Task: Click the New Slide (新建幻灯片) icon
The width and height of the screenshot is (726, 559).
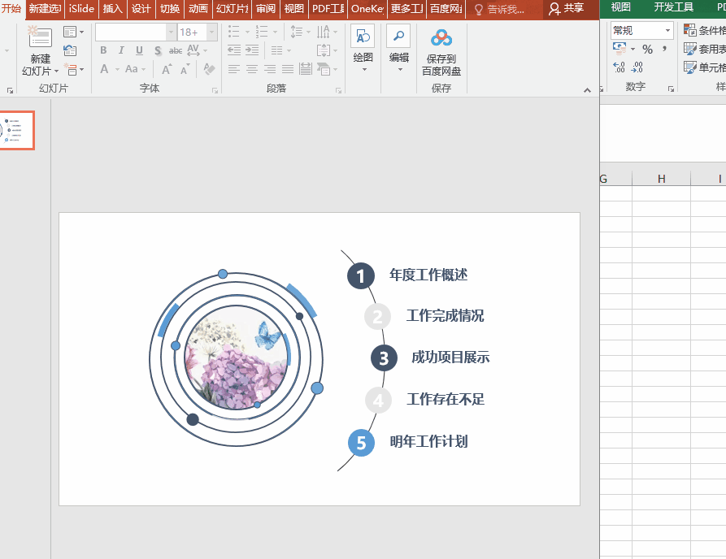Action: 40,37
